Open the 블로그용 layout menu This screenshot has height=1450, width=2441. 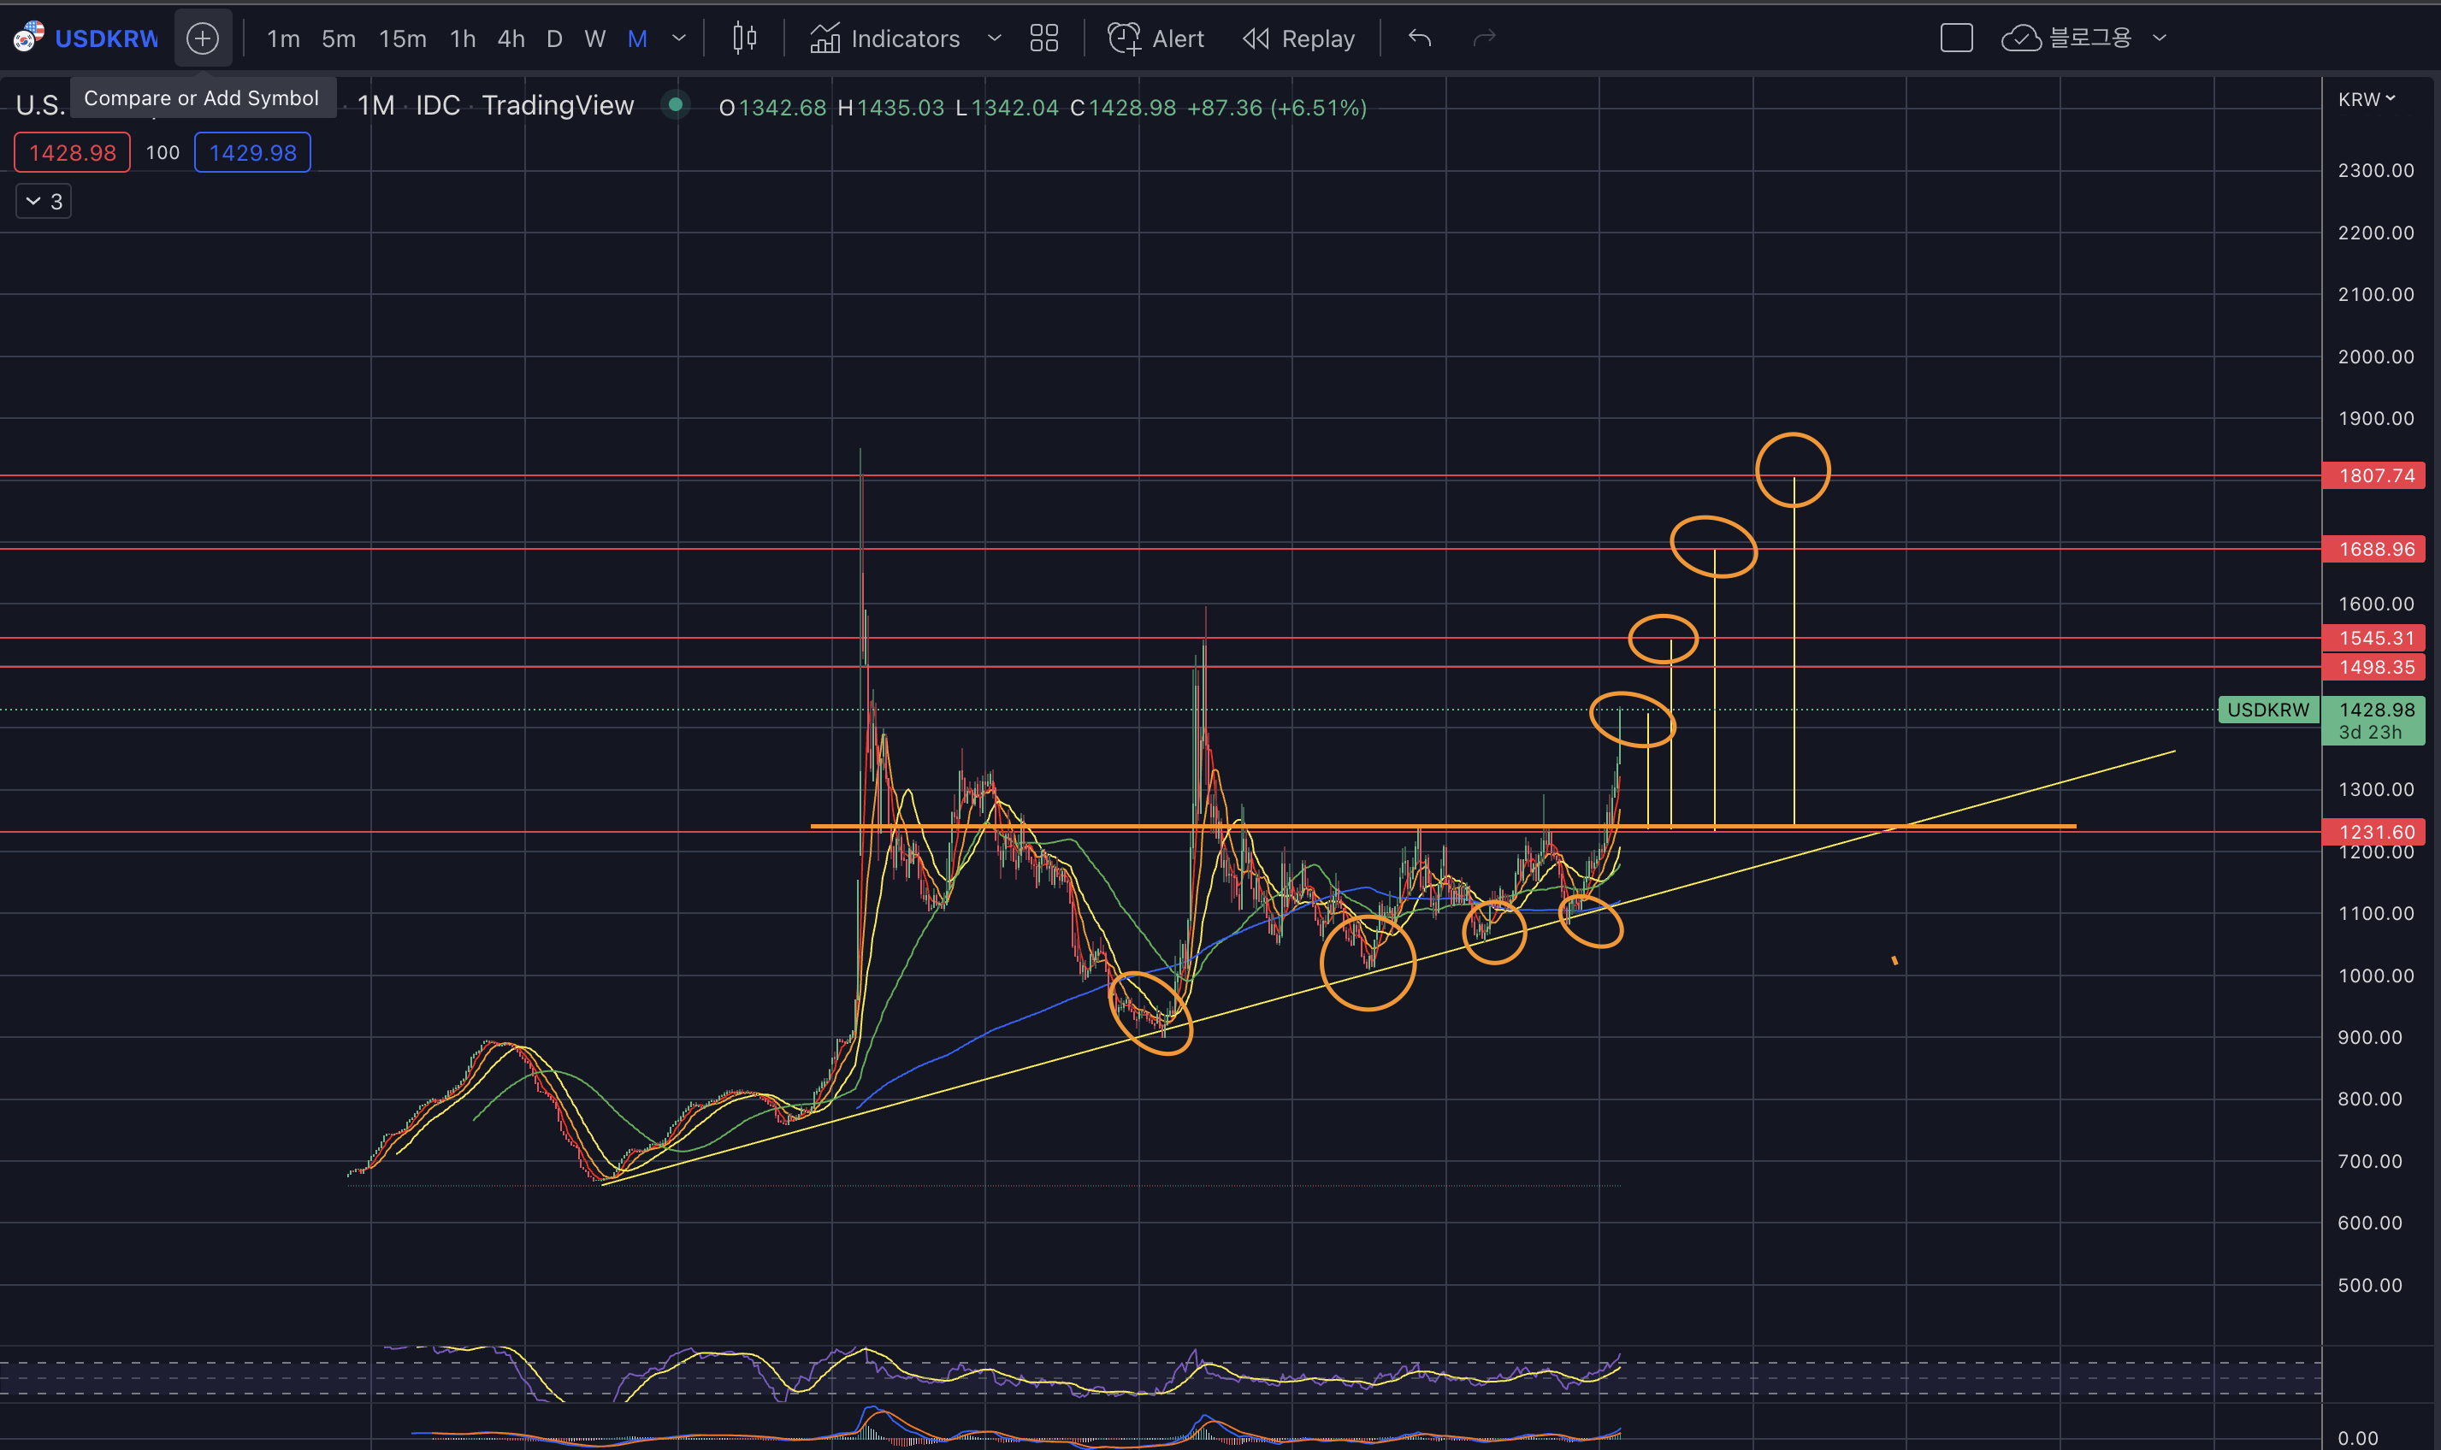(x=2090, y=38)
